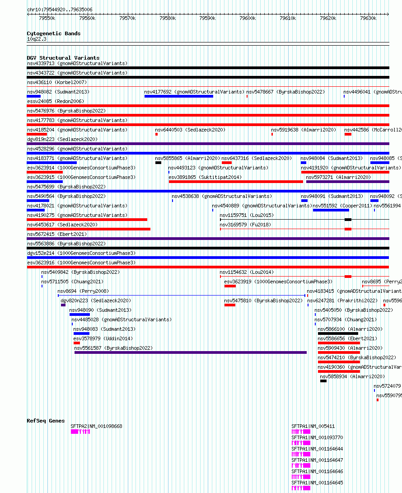
Task: Open the nsv5711505 (Chuang2021) label
Action: (x=72, y=282)
